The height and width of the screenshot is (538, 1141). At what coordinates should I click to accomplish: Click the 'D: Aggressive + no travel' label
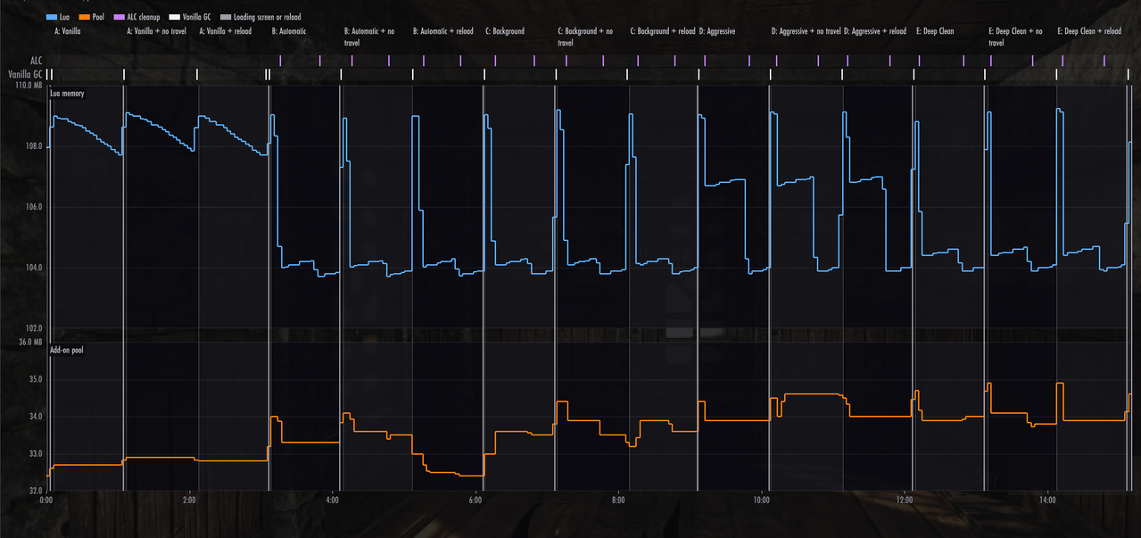tap(806, 31)
